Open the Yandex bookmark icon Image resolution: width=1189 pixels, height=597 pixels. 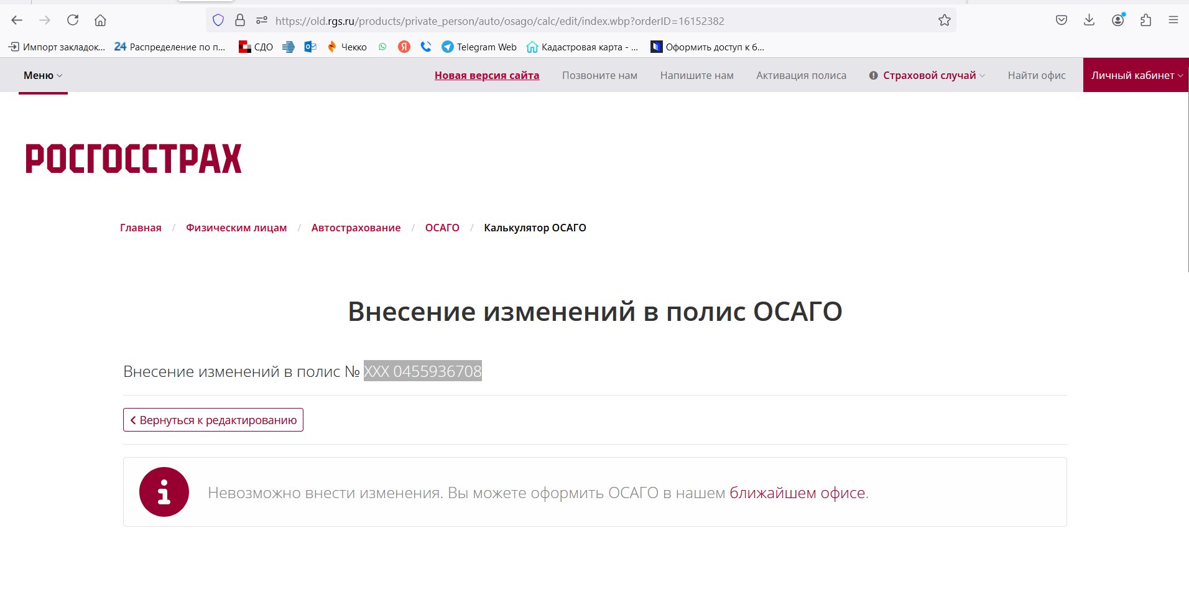click(404, 47)
